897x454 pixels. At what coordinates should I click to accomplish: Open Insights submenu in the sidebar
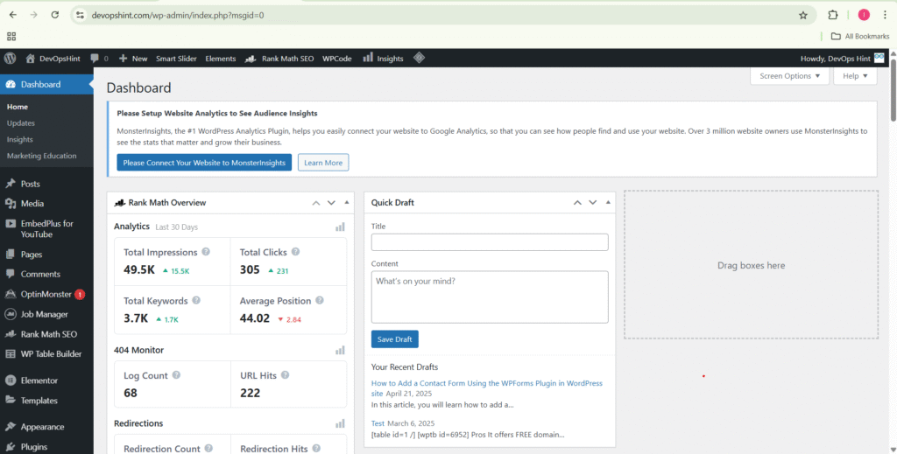[x=19, y=139]
